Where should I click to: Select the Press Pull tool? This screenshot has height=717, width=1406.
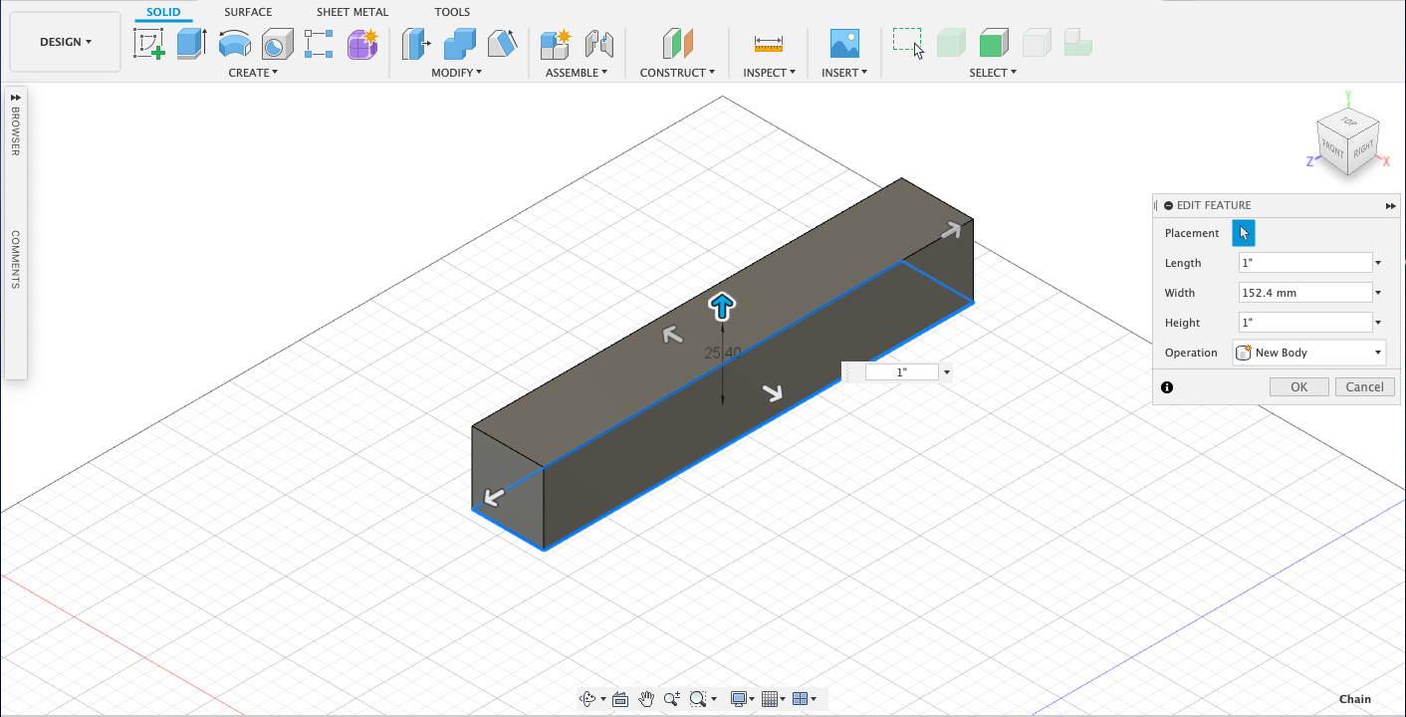coord(415,43)
